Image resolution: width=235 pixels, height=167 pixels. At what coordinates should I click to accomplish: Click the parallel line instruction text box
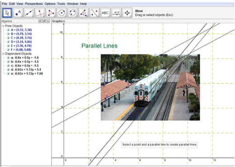tap(160, 145)
